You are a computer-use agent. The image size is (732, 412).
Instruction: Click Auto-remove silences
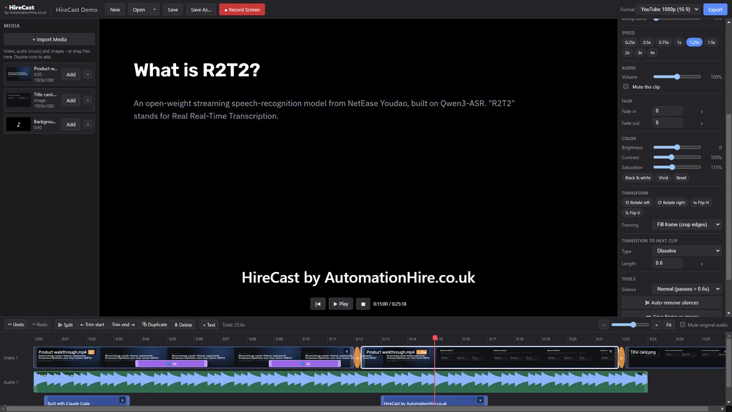tap(672, 303)
